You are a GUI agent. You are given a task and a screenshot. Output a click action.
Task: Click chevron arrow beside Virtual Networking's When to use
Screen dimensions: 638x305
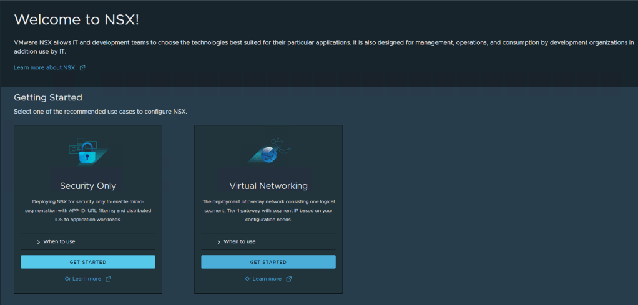pos(219,242)
